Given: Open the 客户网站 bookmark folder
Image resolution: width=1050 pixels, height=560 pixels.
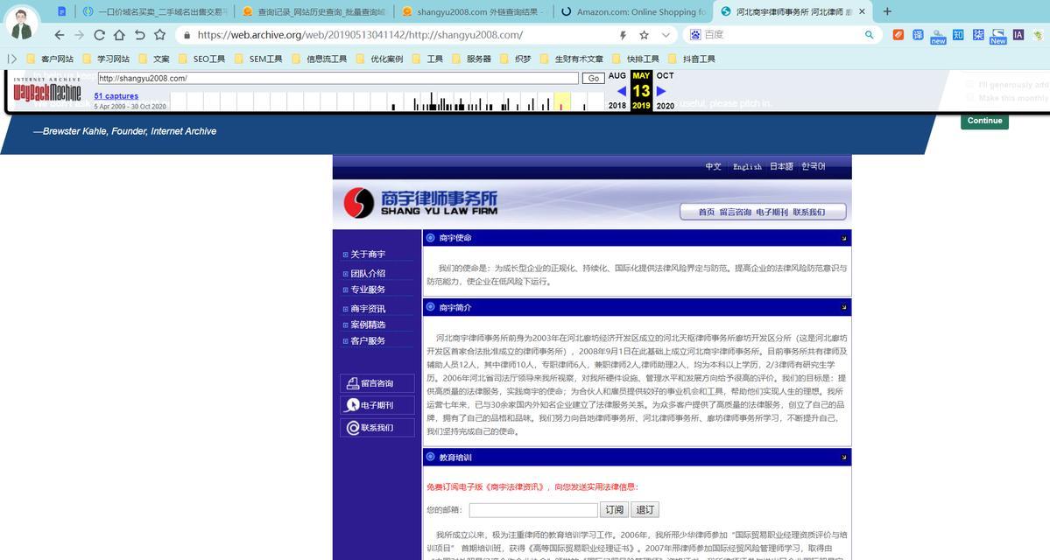Looking at the screenshot, I should [x=50, y=59].
